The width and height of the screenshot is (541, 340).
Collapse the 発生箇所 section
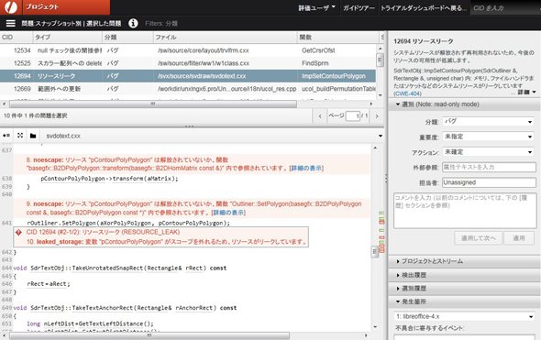[464, 302]
